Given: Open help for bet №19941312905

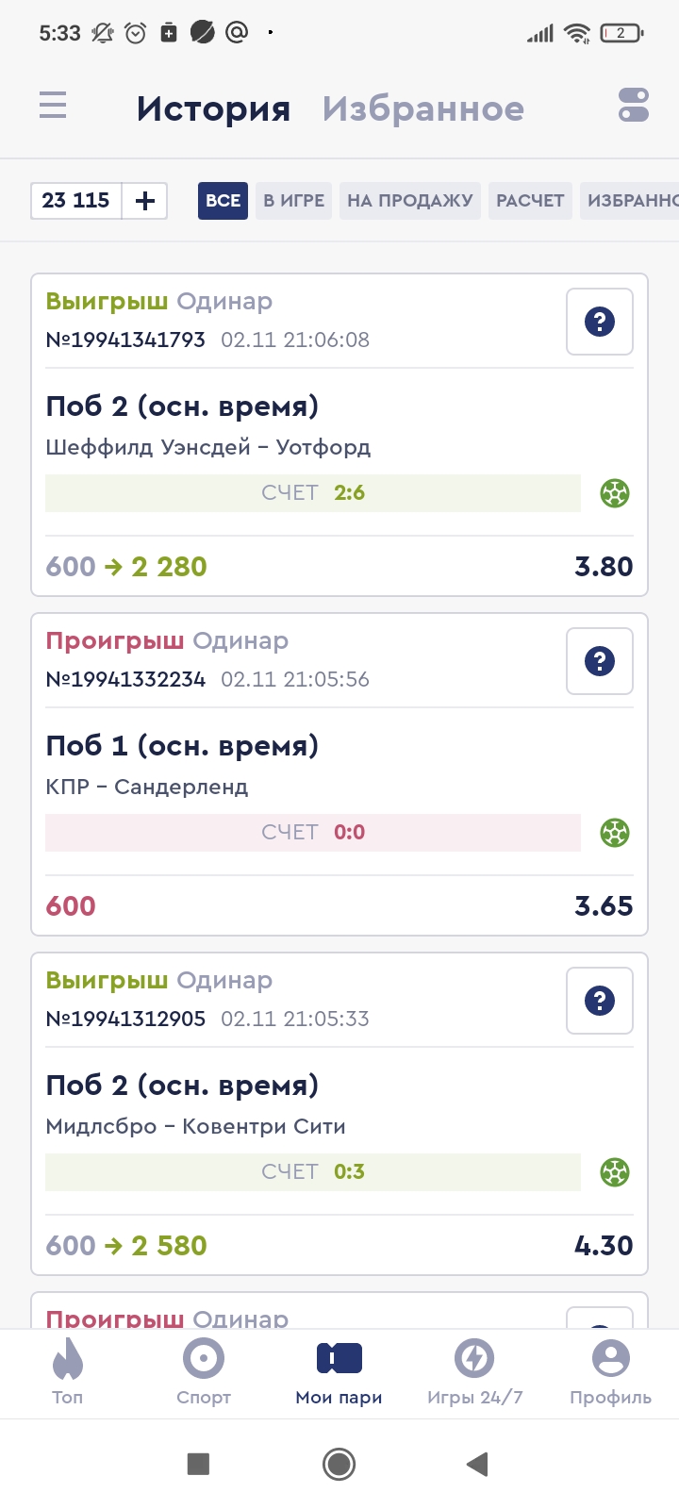Looking at the screenshot, I should 600,1001.
